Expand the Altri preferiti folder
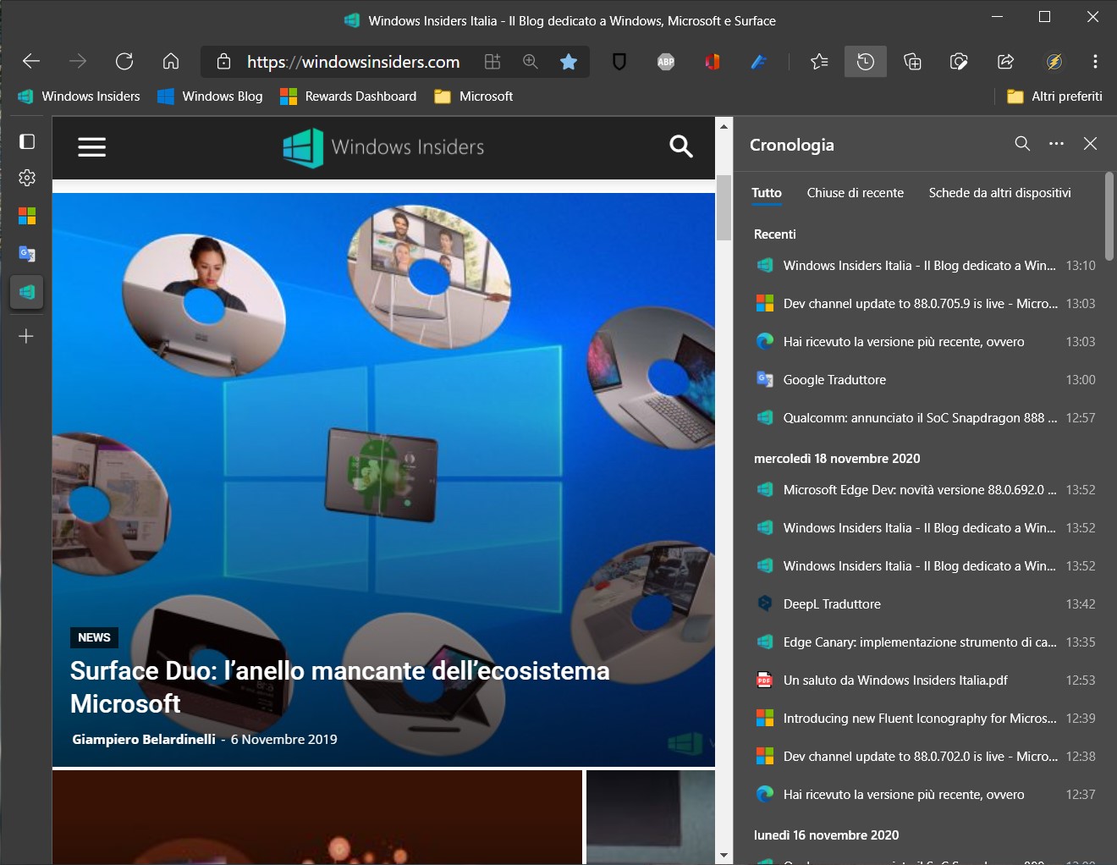The width and height of the screenshot is (1117, 865). (1054, 96)
